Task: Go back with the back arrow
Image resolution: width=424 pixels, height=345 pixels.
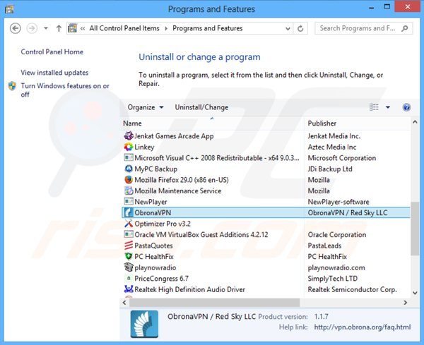Action: [15, 28]
